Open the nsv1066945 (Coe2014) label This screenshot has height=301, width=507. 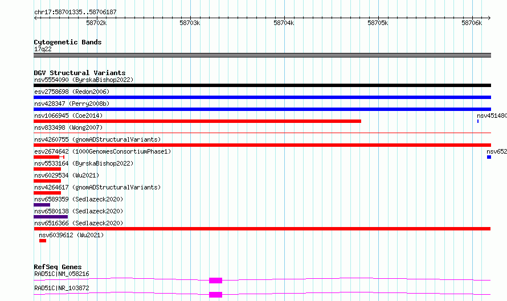[68, 116]
